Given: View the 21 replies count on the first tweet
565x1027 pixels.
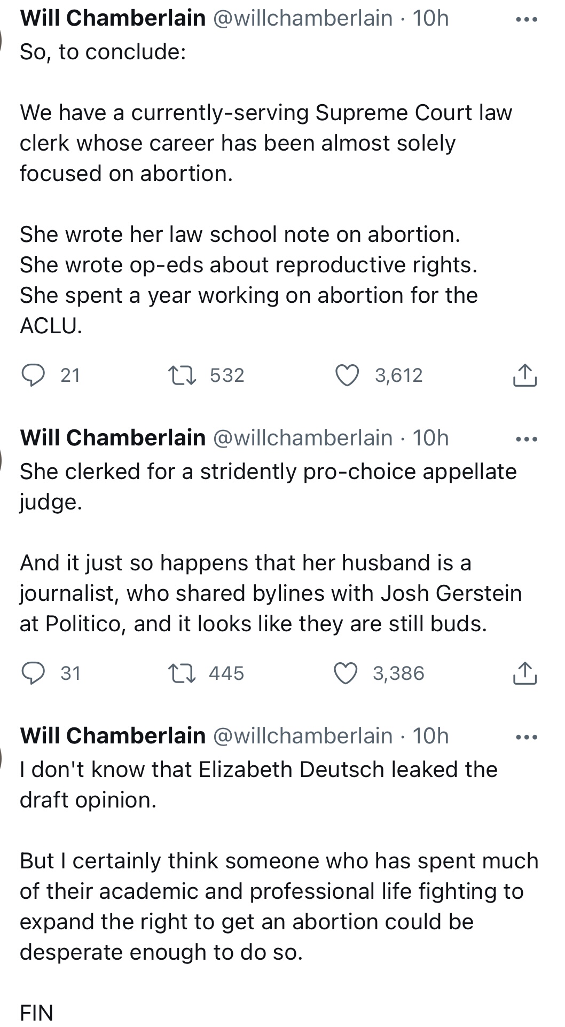Looking at the screenshot, I should pos(70,375).
